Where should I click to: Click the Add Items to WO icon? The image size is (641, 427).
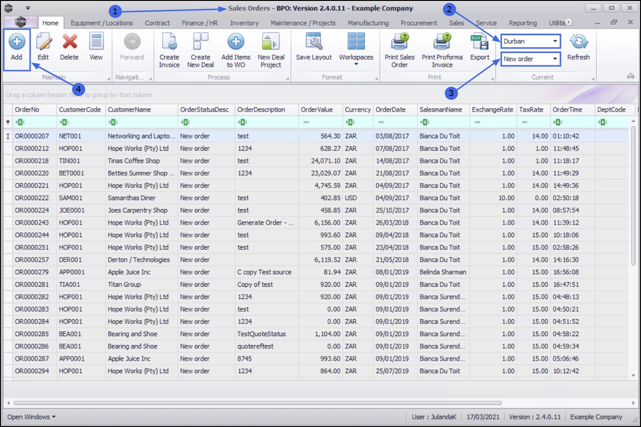(x=236, y=42)
